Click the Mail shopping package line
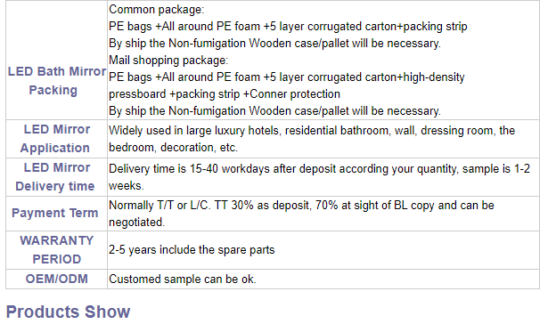This screenshot has width=548, height=324. coord(168,60)
